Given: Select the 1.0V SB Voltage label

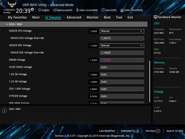Looking at the screenshot, I should 18,74.
